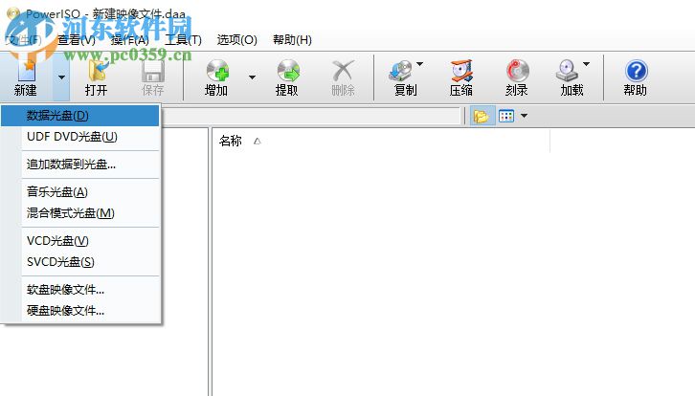Open the dropdown arrow beside 复制
Screen dimensions: 695x396
pos(419,64)
